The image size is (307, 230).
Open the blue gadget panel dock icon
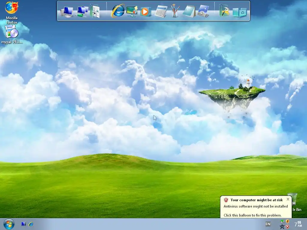click(x=203, y=11)
